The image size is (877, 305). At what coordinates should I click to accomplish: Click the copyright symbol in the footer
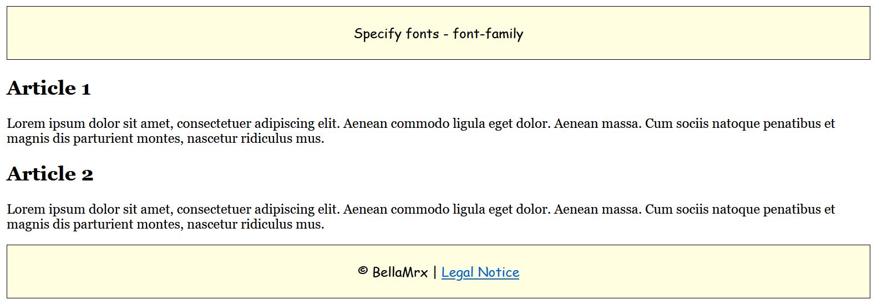363,271
